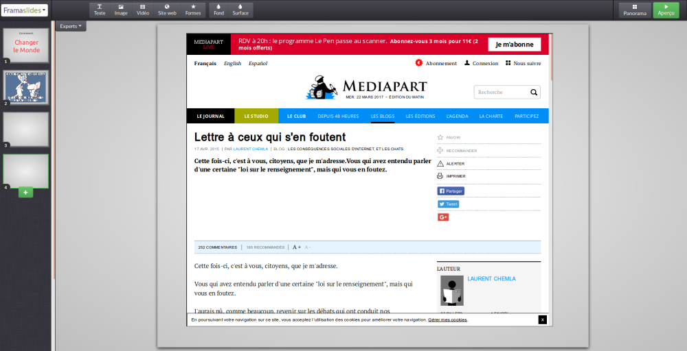Launch the Aperçu preview
This screenshot has width=687, height=351.
pos(666,10)
